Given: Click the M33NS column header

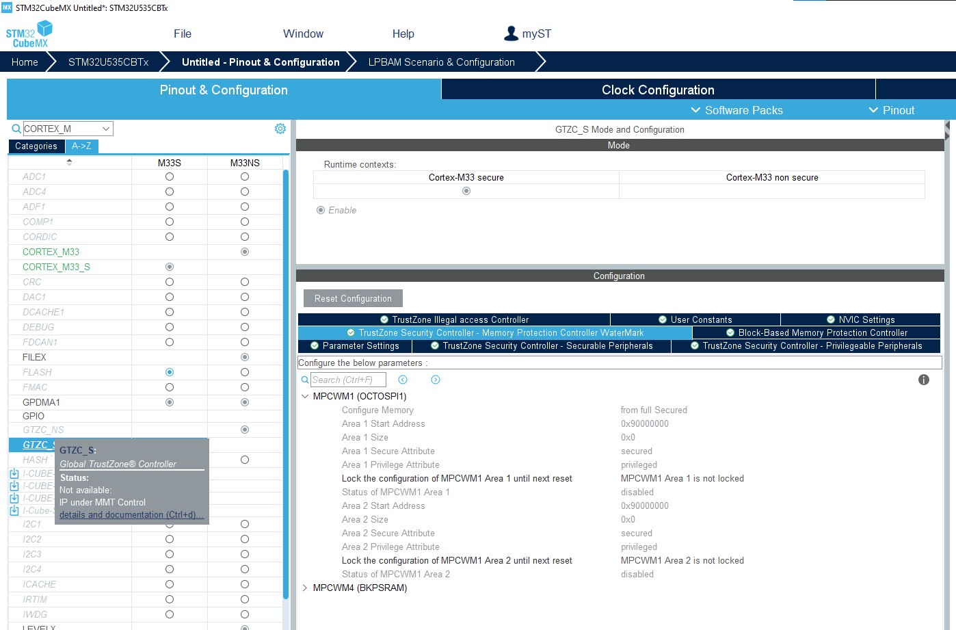Looking at the screenshot, I should tap(245, 163).
